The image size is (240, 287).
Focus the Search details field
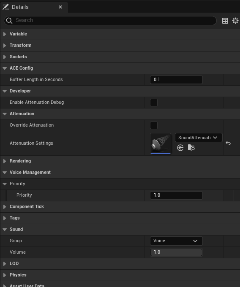point(110,20)
